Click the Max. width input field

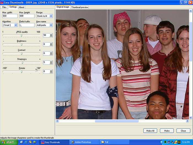click(10, 16)
